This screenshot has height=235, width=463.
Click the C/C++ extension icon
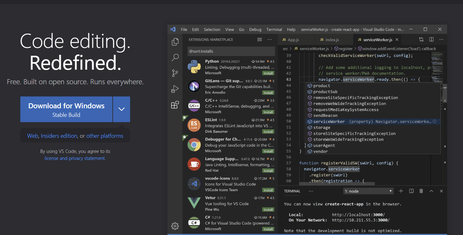point(194,106)
